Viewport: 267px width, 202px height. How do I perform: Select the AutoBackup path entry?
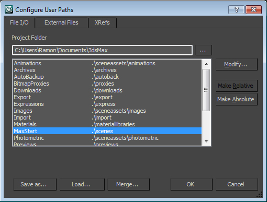pyautogui.click(x=107, y=77)
